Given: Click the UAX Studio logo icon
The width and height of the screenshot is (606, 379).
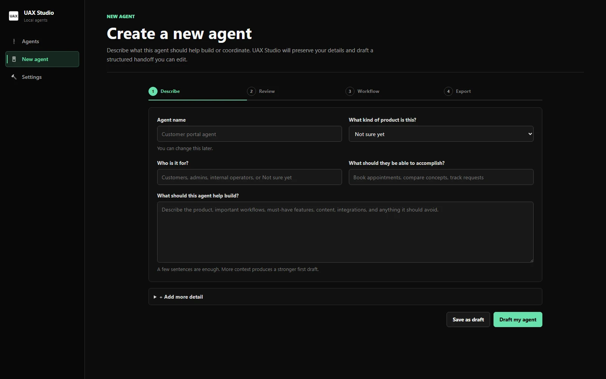Looking at the screenshot, I should point(14,16).
